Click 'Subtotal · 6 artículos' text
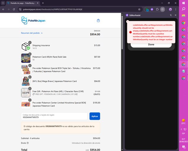The height and width of the screenshot is (151, 188). tap(30, 138)
